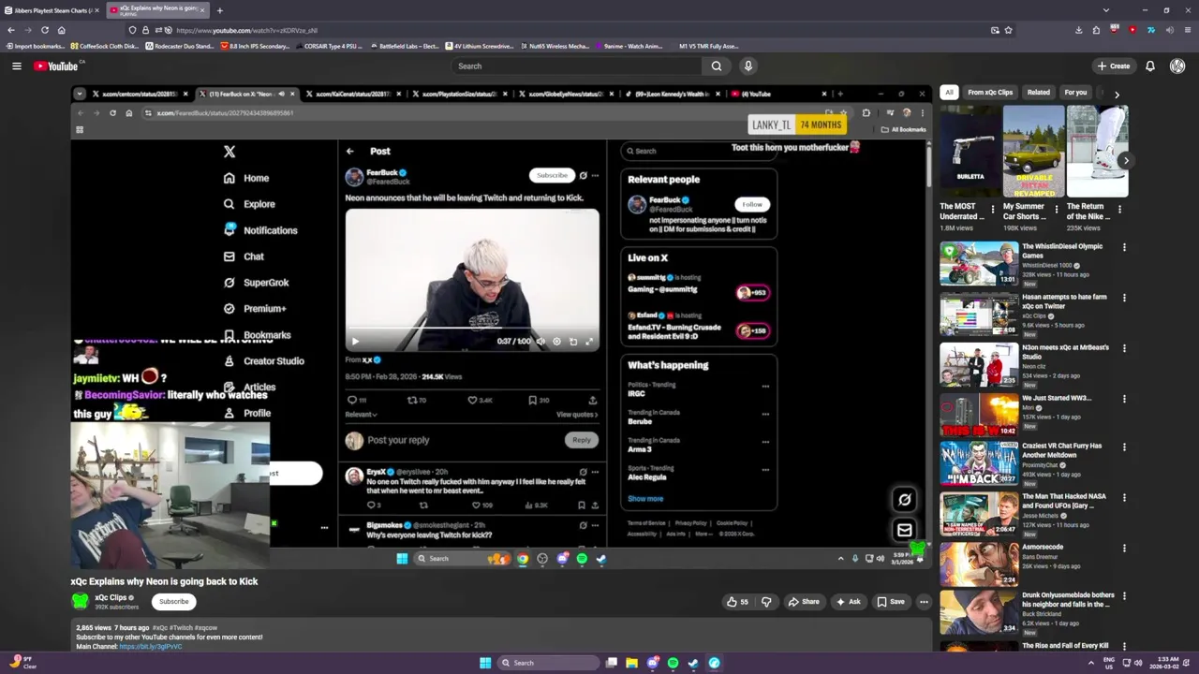Start voice search with microphone icon
This screenshot has height=674, width=1199.
tap(748, 66)
